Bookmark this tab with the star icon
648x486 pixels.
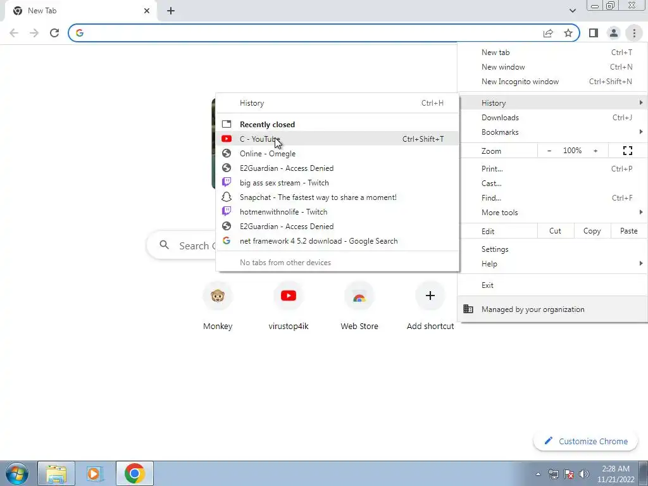pyautogui.click(x=568, y=33)
